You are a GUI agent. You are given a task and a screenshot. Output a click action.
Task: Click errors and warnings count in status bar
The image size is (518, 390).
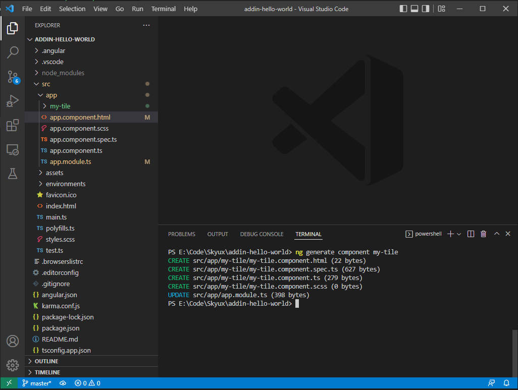coord(87,383)
